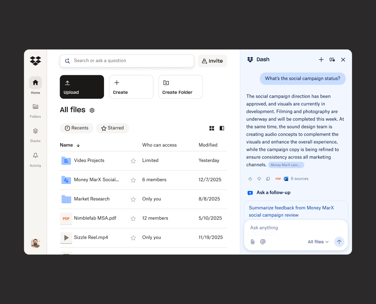
Task: Click the Search or ask a question field
Action: pos(127,61)
